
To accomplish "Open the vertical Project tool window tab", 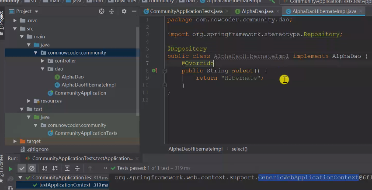I will [x=2, y=23].
